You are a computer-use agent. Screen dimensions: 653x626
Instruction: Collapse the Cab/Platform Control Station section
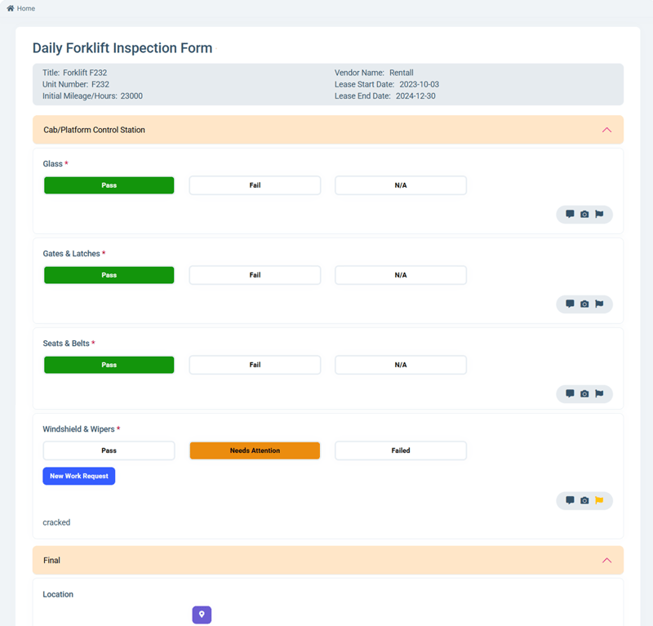point(606,130)
